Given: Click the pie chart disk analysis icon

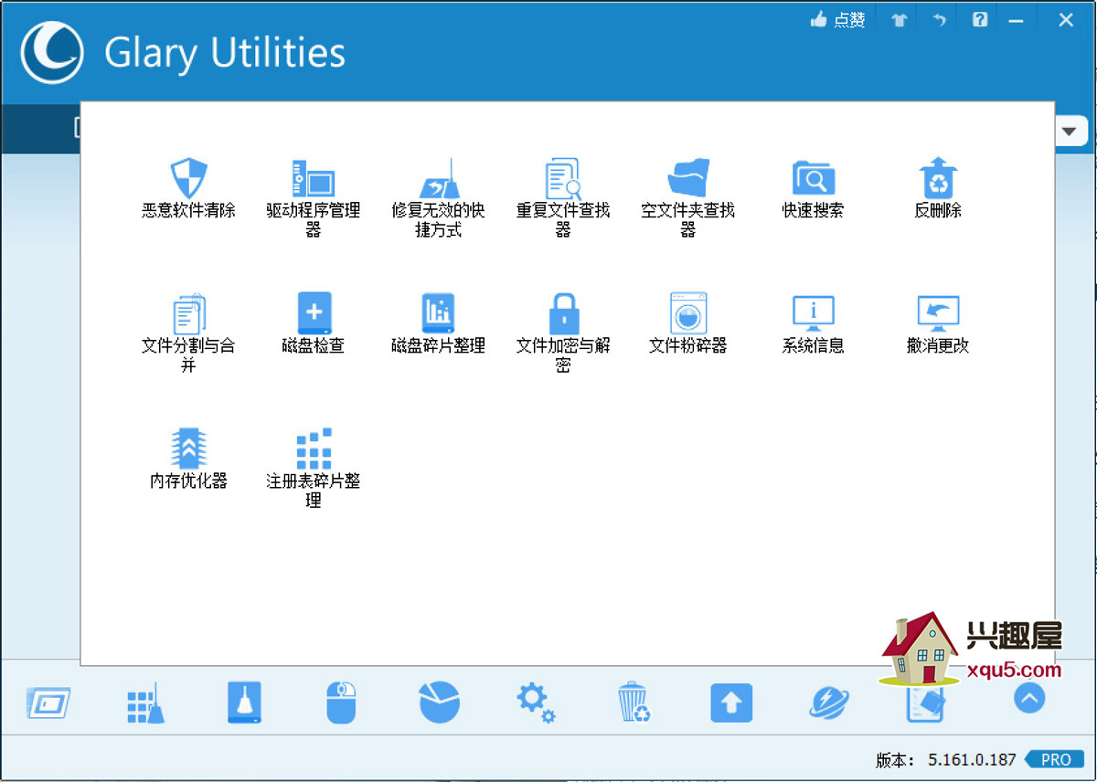Looking at the screenshot, I should click(439, 703).
